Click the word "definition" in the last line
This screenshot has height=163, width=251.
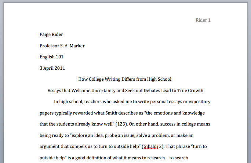[x=99, y=158]
